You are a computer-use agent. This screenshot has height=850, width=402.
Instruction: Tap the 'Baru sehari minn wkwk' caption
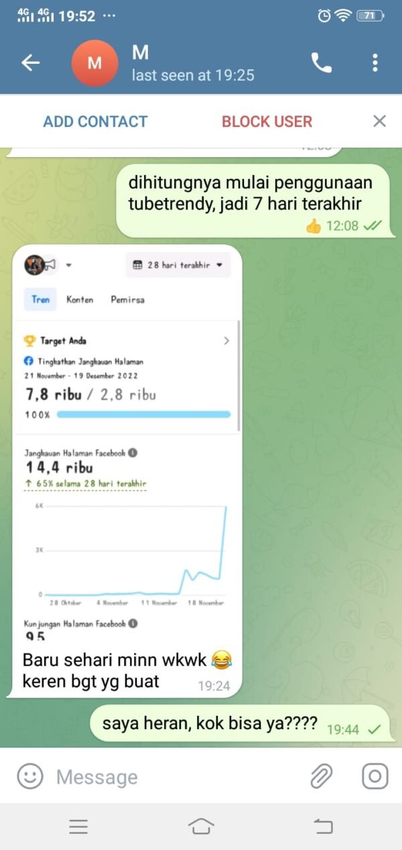point(126,671)
